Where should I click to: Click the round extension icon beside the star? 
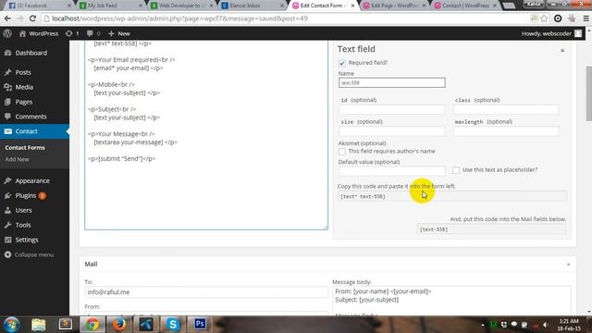point(558,18)
